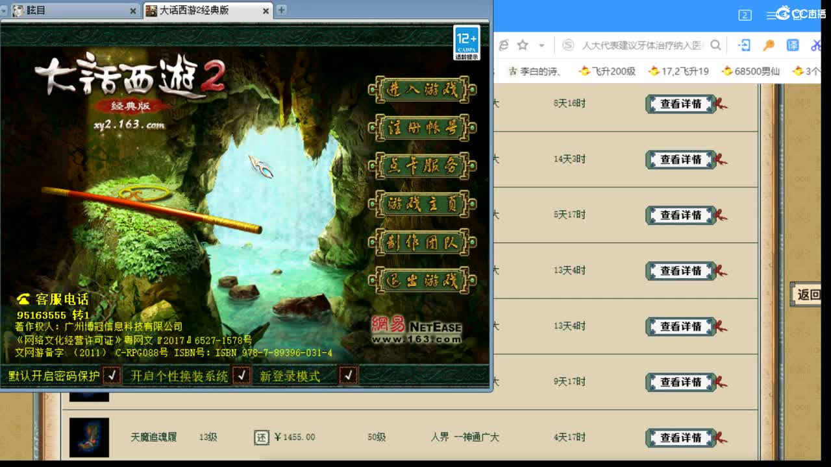This screenshot has width=831, height=467.
Task: Toggle 默认开启密码保护 checkbox
Action: click(x=112, y=375)
